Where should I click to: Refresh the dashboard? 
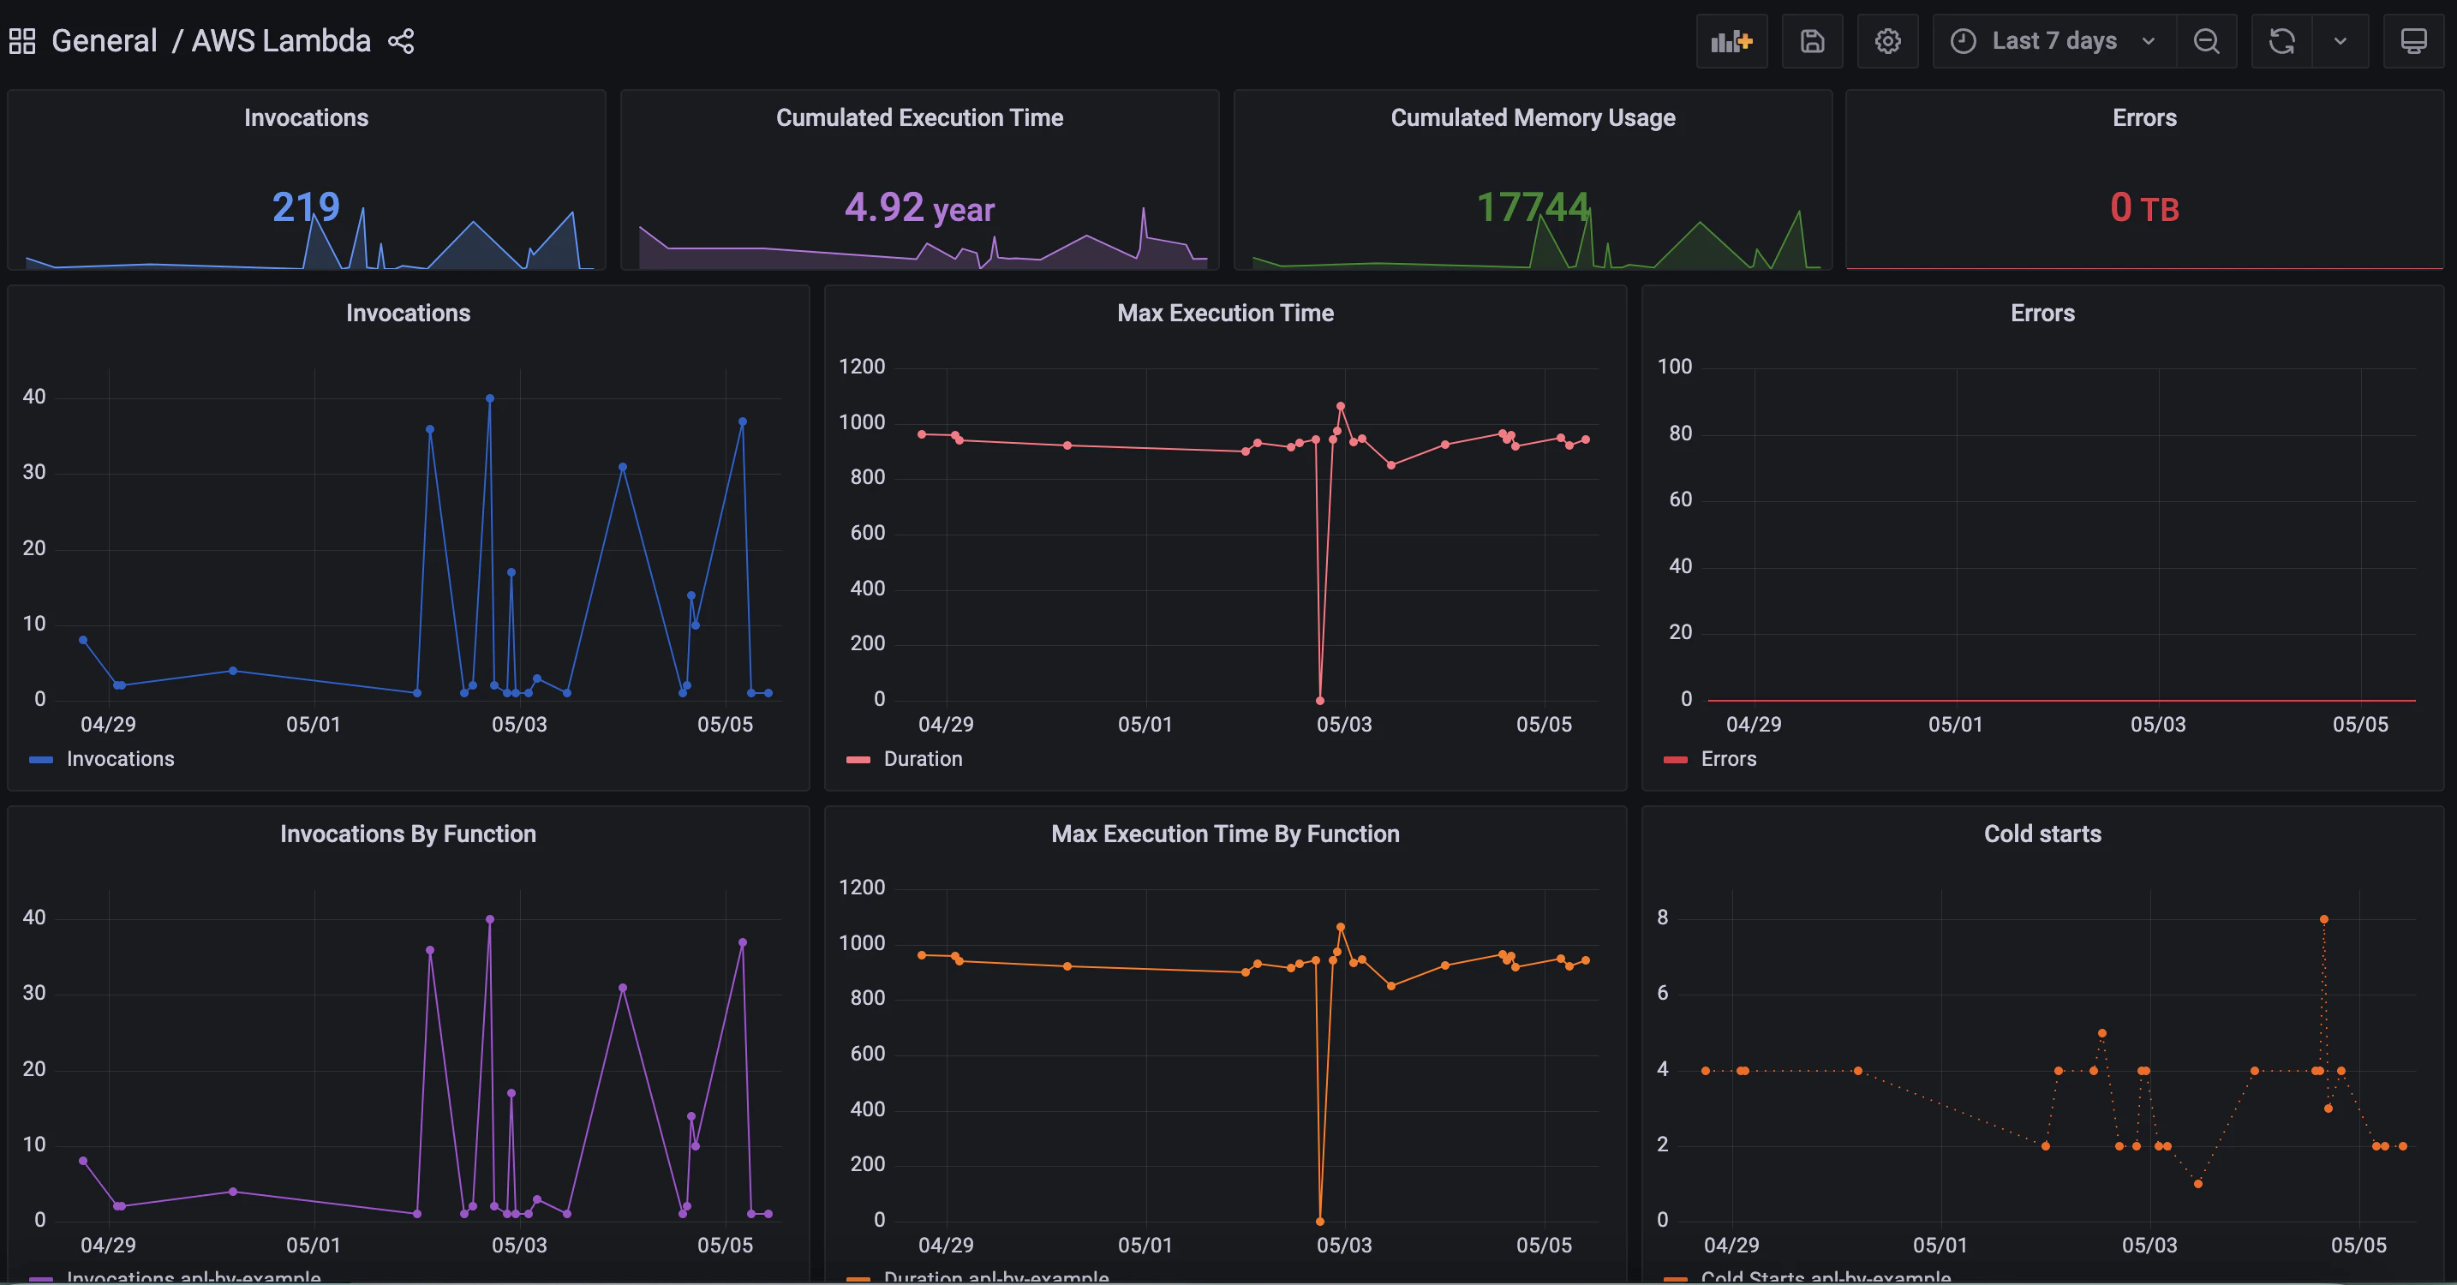coord(2281,41)
